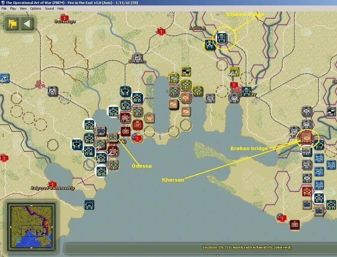Select the blue infantry division 19 26
Viewport: 337px width, 257px height.
(113, 112)
